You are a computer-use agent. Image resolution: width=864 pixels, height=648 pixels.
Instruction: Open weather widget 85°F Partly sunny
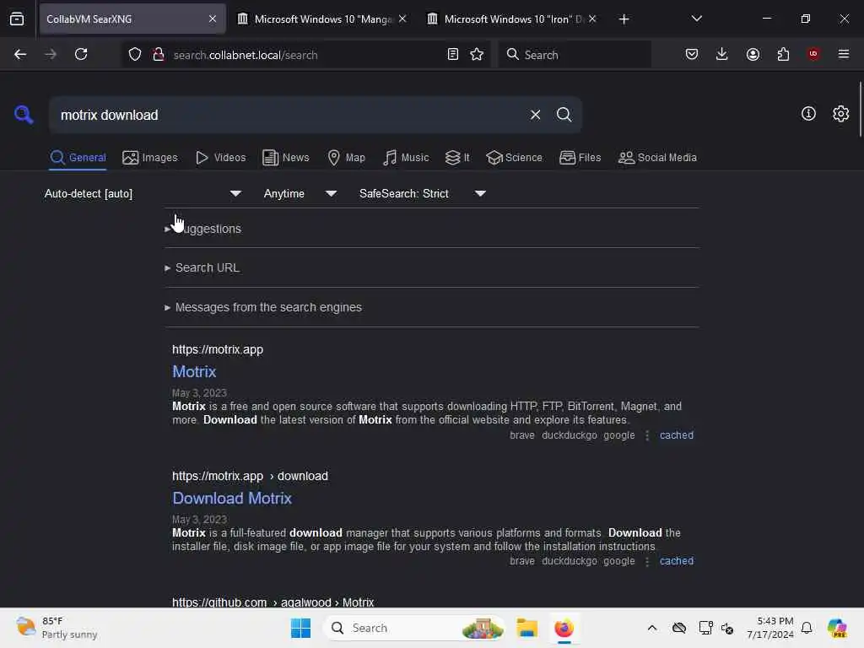[57, 628]
